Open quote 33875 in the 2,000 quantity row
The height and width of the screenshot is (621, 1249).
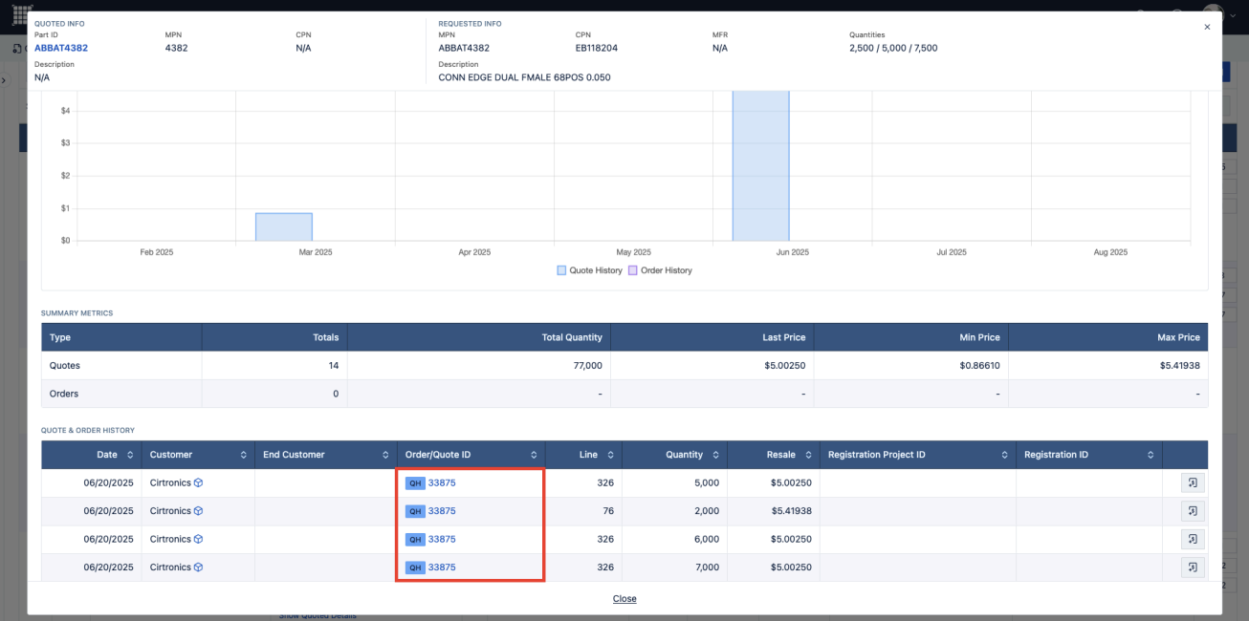point(442,511)
